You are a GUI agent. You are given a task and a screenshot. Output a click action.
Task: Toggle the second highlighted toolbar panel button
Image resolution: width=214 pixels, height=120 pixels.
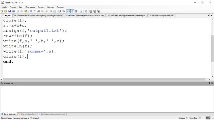pyautogui.click(x=72, y=11)
